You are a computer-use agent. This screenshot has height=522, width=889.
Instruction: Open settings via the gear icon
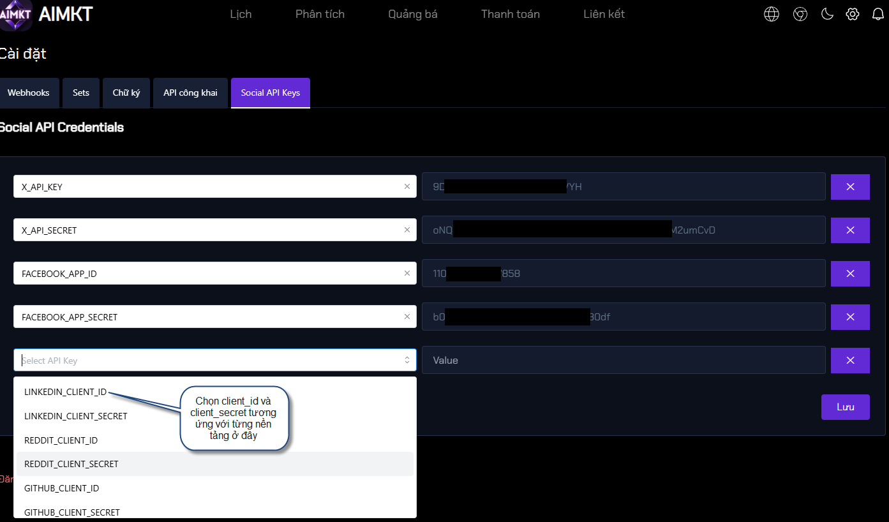point(853,14)
